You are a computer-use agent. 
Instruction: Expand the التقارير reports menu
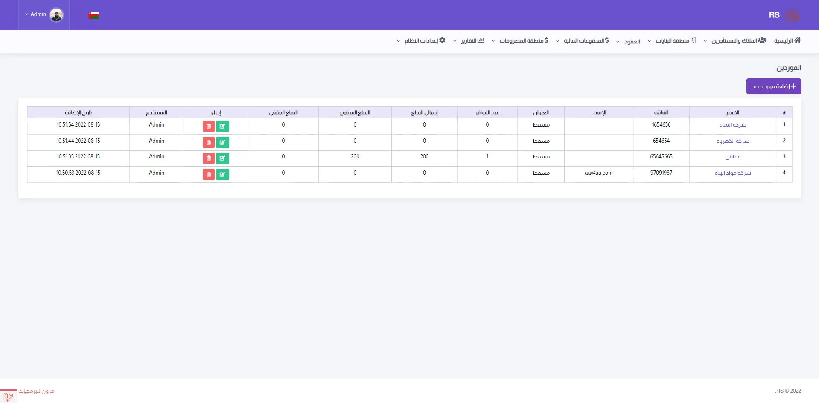[x=469, y=41]
